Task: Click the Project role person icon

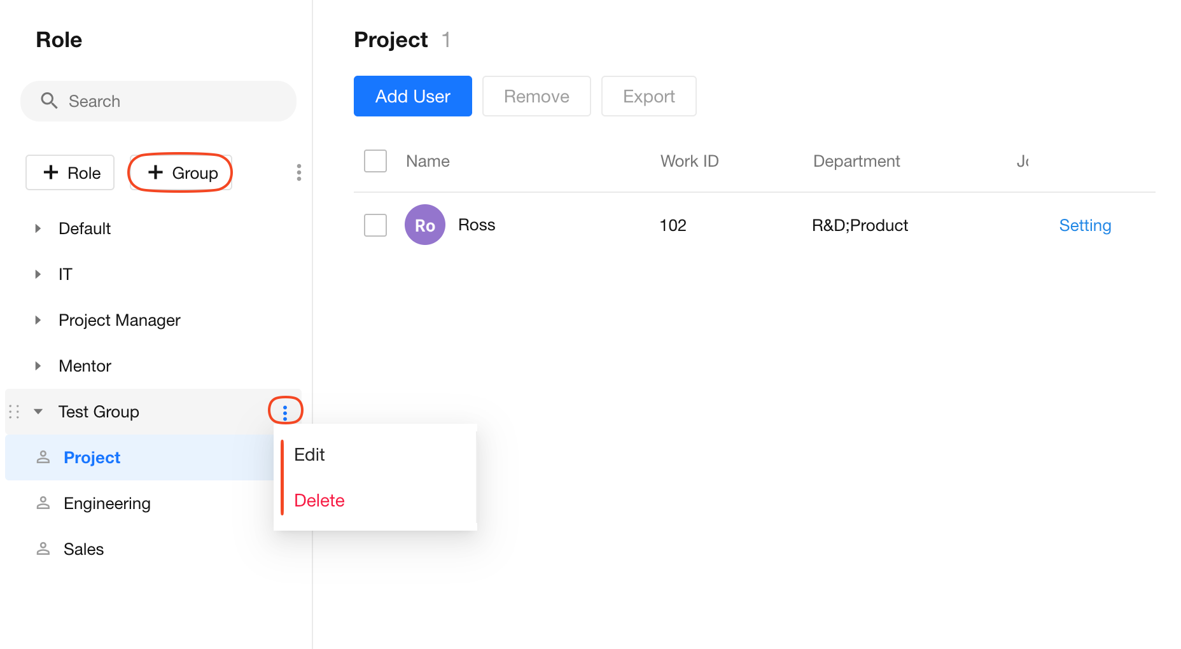Action: point(43,457)
